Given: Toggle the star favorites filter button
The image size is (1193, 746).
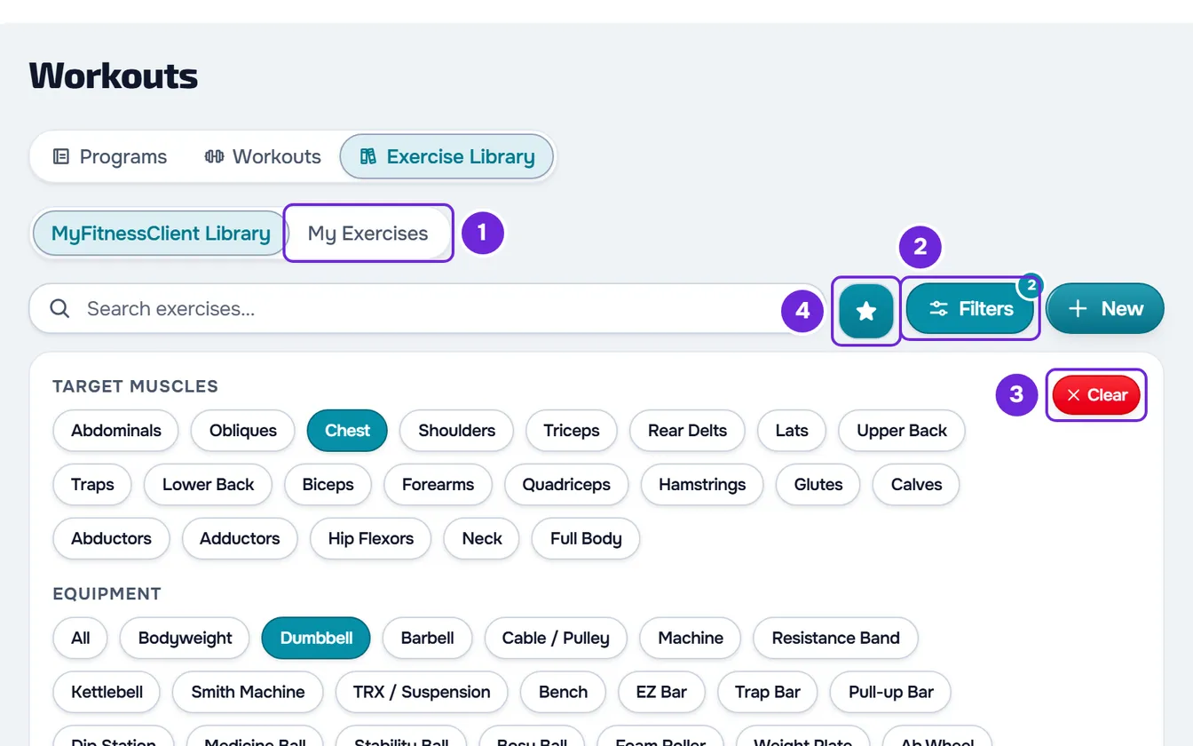Looking at the screenshot, I should 865,309.
